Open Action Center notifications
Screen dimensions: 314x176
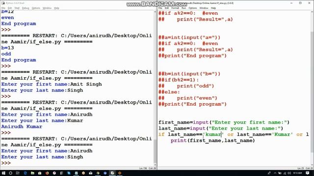[x=308, y=173]
